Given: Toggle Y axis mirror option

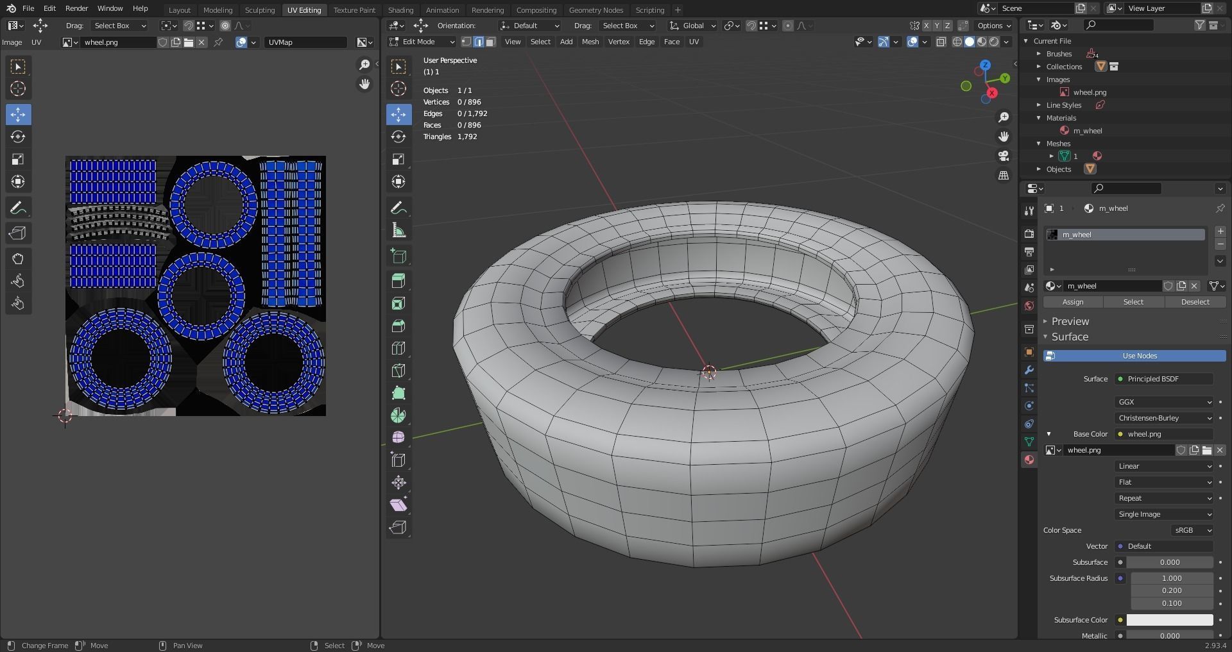Looking at the screenshot, I should [x=937, y=26].
